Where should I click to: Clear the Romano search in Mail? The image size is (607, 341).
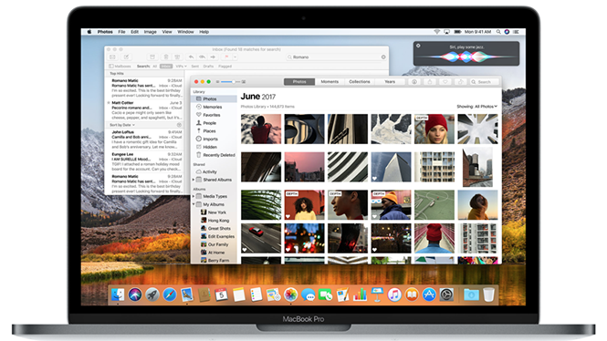[x=383, y=57]
